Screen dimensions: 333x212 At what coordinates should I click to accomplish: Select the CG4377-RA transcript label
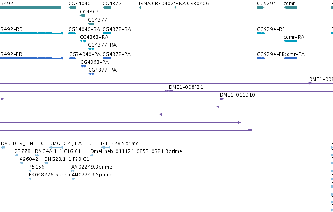tap(103, 45)
